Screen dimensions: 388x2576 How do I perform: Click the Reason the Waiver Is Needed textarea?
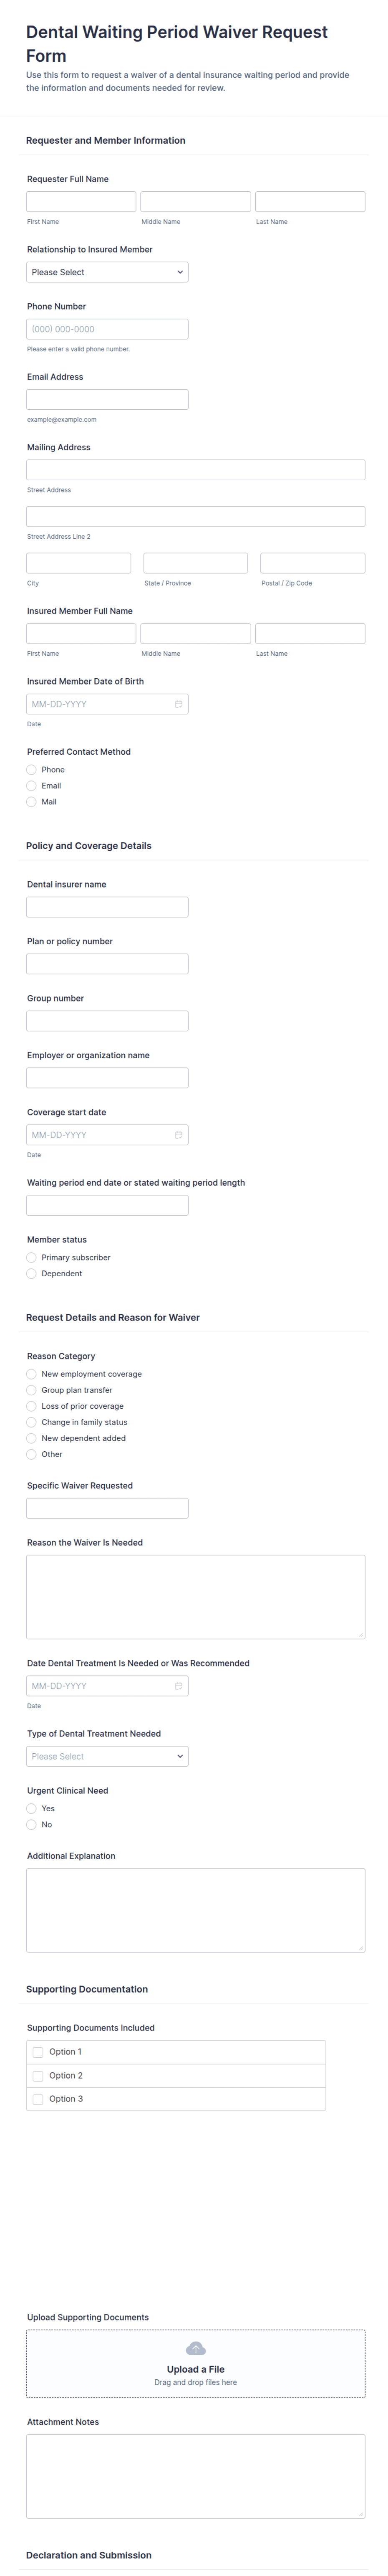[x=196, y=1596]
